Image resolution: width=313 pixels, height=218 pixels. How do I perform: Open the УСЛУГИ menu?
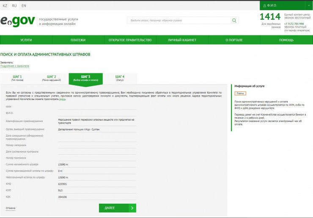pyautogui.click(x=26, y=40)
